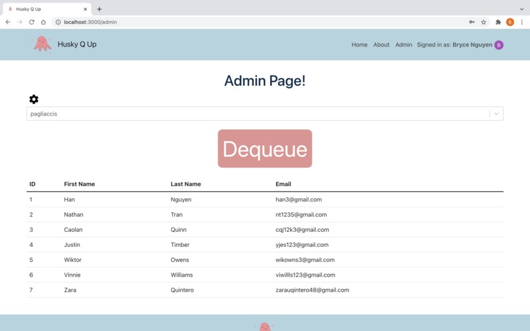Open About in navbar
Screen dimensions: 530x331
(x=381, y=45)
